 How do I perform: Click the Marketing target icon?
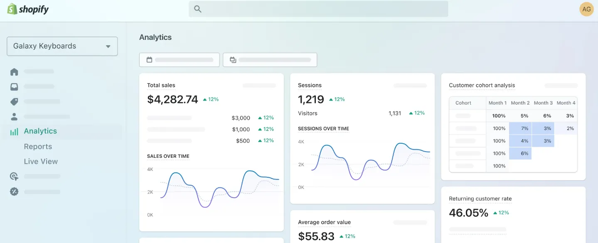coord(14,176)
